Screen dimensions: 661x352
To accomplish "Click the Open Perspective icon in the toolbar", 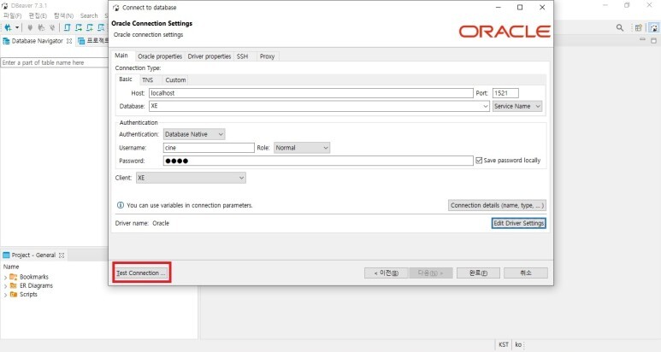I will (638, 28).
